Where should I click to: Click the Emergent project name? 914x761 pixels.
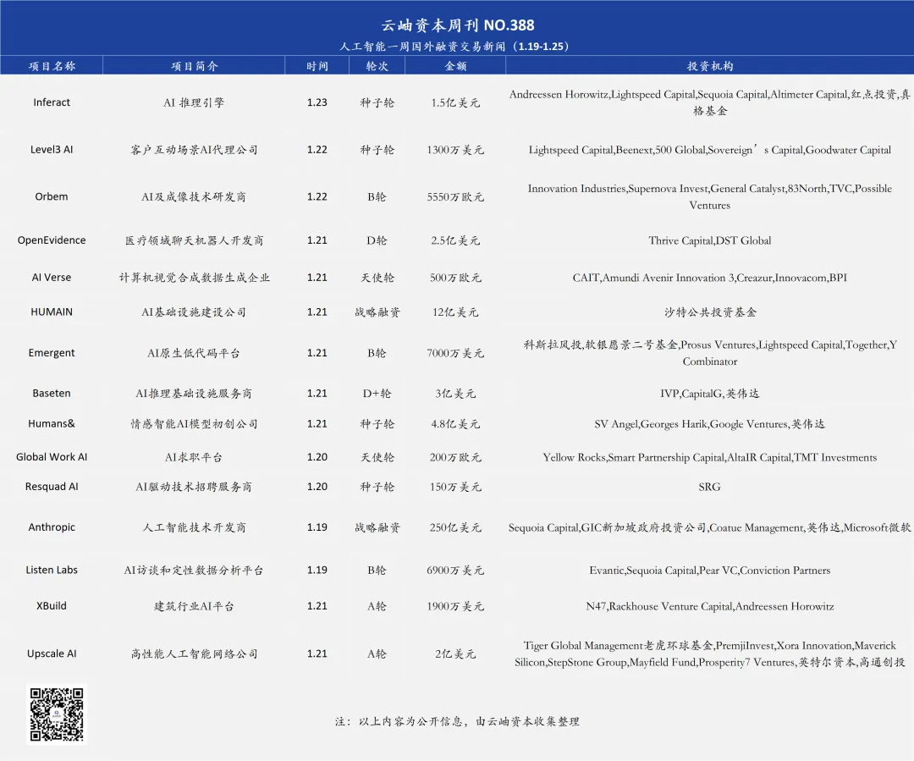[52, 353]
